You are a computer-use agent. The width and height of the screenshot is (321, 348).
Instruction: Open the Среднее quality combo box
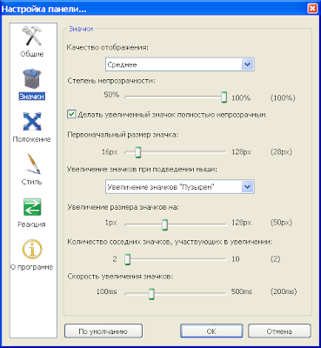[180, 64]
